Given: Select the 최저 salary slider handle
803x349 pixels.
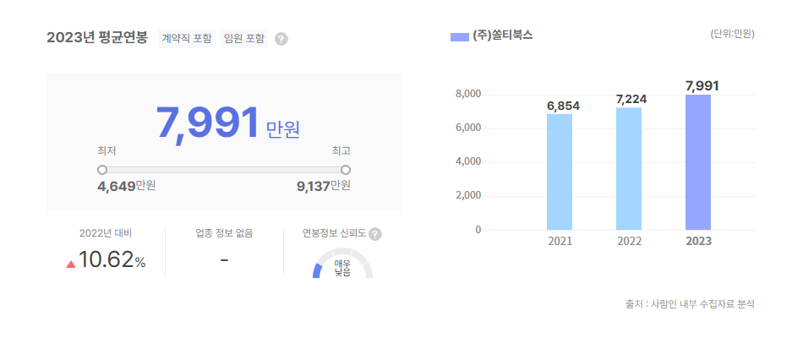Looking at the screenshot, I should (x=102, y=169).
